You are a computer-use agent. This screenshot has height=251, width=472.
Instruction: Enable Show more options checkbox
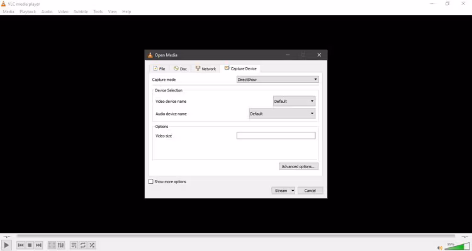click(151, 181)
